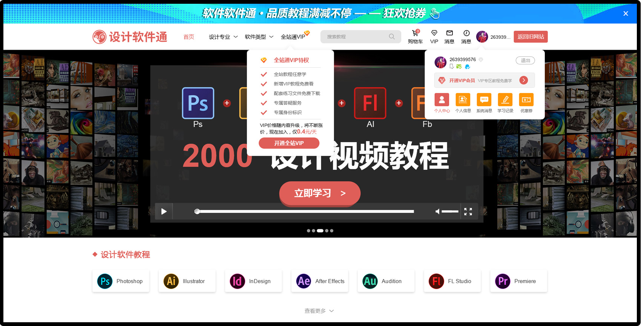Open the envelope messages icon
The height and width of the screenshot is (326, 641).
449,34
